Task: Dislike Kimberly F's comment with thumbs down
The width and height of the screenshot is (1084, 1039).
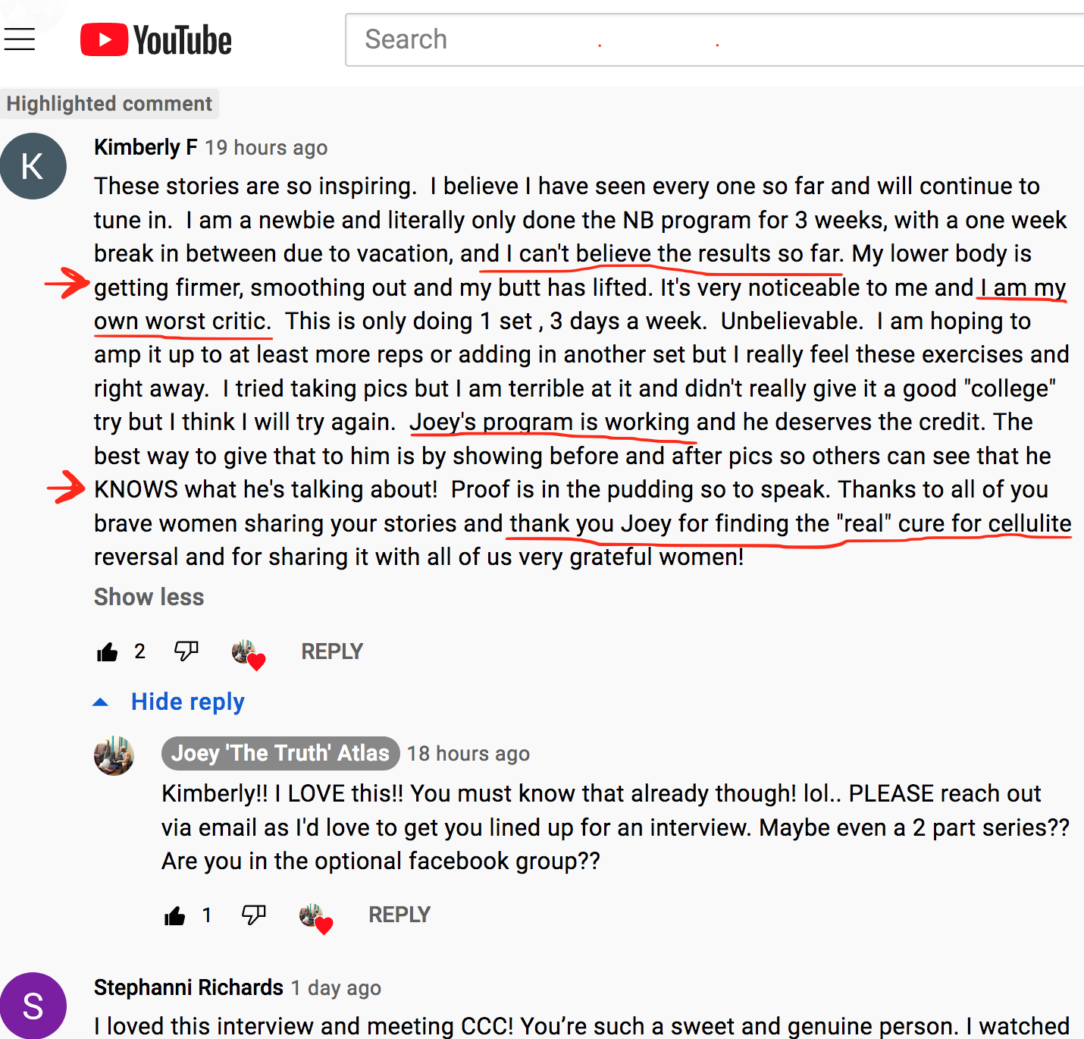Action: click(186, 651)
